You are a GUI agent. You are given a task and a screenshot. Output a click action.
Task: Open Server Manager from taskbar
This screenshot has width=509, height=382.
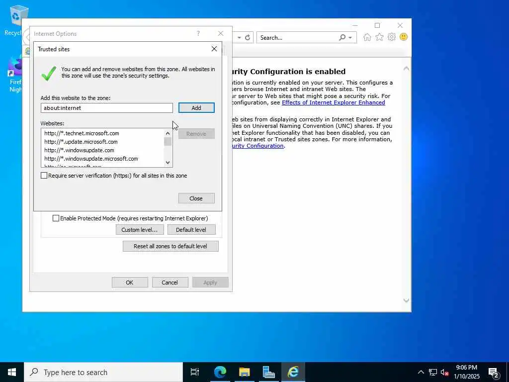pyautogui.click(x=269, y=372)
